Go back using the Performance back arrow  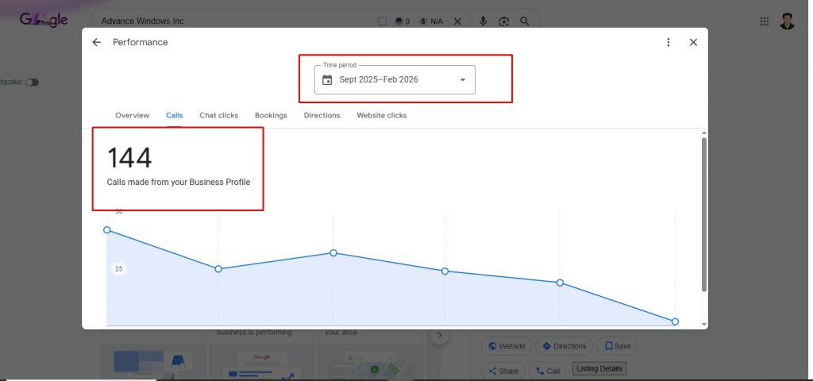point(96,43)
